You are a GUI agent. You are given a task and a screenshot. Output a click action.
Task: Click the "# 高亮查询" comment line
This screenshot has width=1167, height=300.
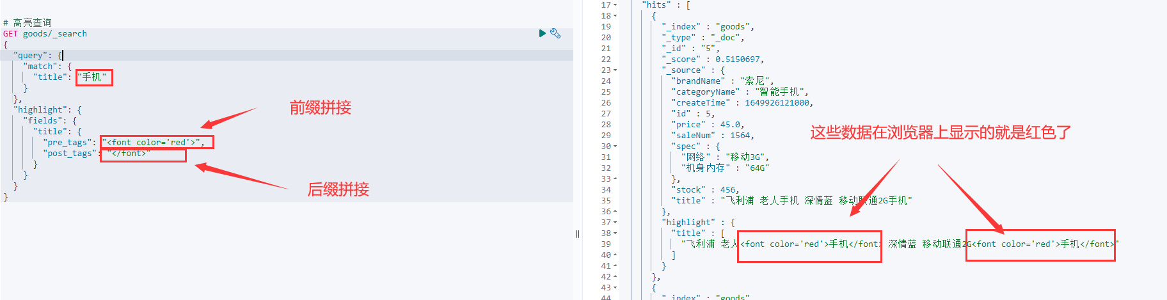pos(28,22)
